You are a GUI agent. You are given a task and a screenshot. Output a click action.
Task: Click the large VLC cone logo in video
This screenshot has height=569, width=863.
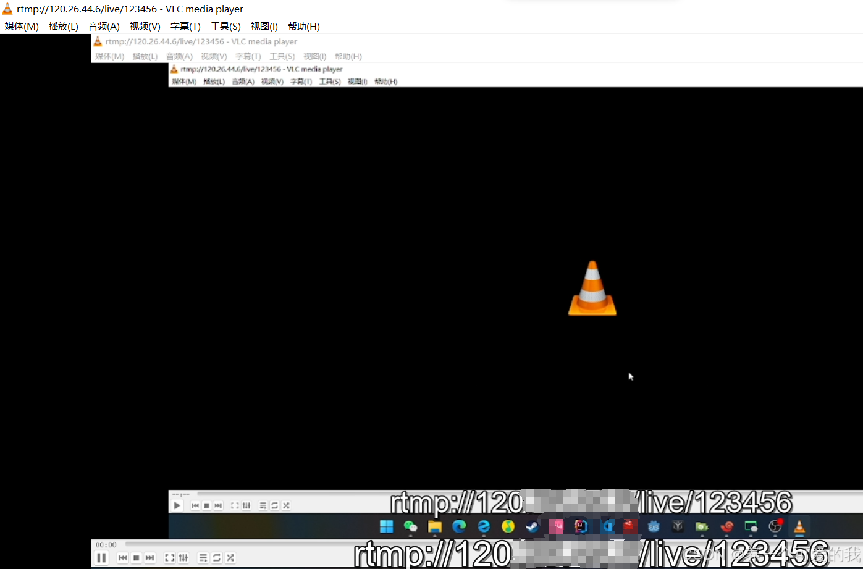(x=592, y=288)
